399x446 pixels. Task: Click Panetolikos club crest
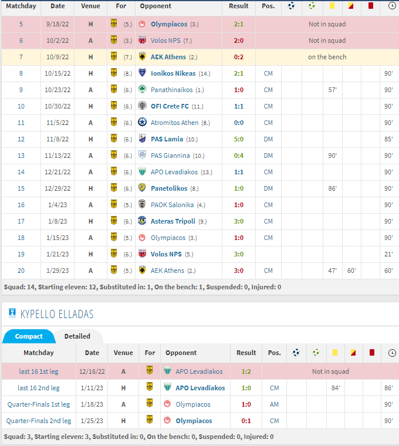[x=142, y=188]
